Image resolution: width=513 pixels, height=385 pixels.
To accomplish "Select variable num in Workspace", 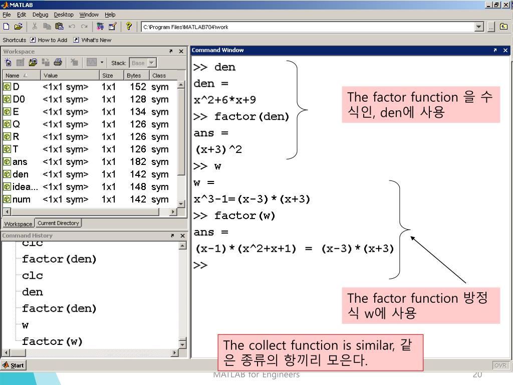I will [x=90, y=199].
